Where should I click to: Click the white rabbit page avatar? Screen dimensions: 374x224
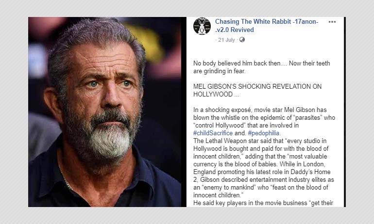tap(202, 26)
